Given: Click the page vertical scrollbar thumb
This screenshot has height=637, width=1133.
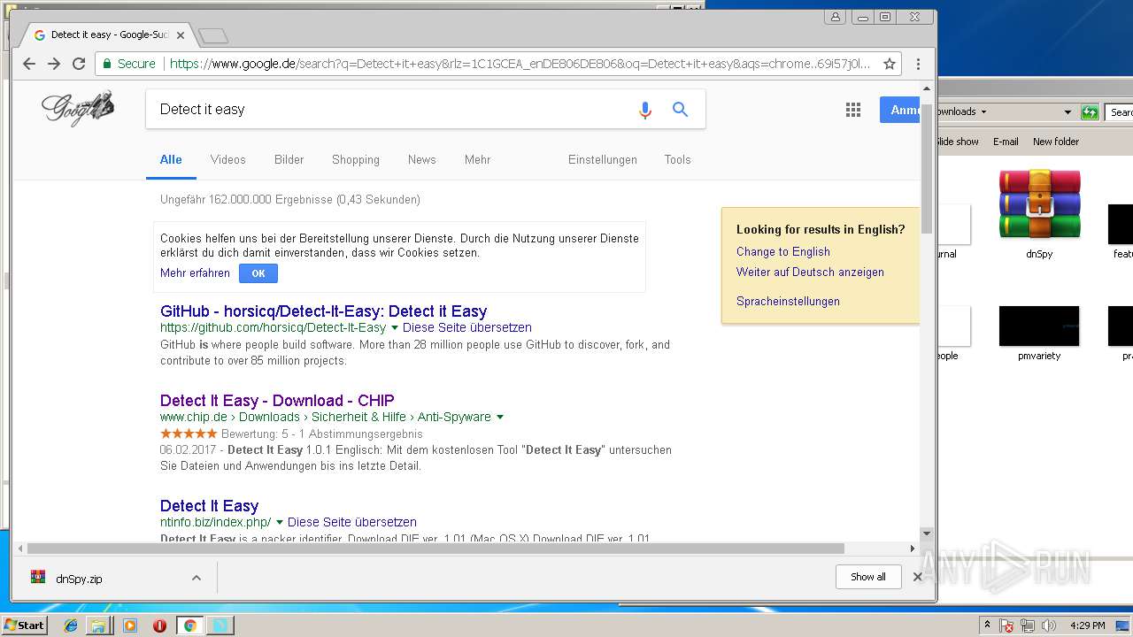Looking at the screenshot, I should click(927, 168).
